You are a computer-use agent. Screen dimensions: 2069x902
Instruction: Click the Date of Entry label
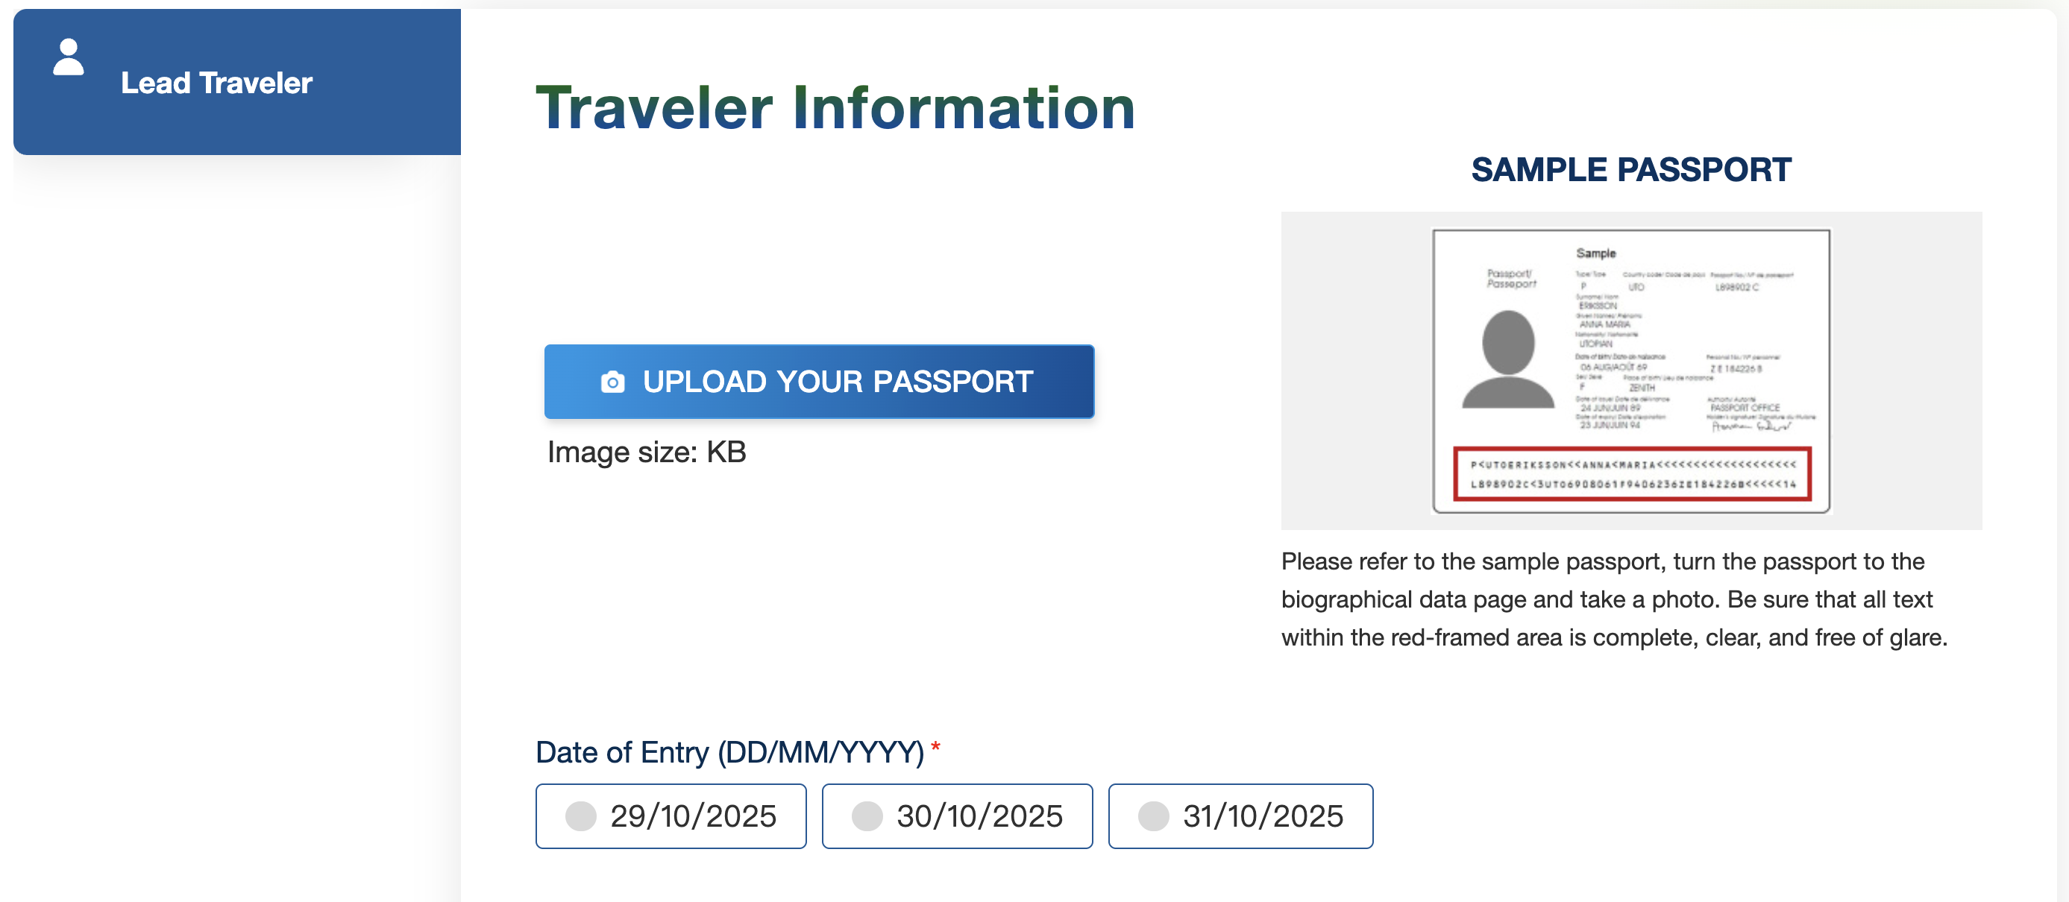click(x=729, y=752)
